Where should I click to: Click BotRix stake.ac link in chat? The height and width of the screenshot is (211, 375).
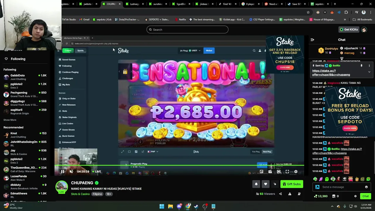tap(337, 151)
